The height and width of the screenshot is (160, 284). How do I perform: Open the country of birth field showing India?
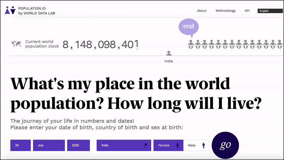click(x=124, y=145)
